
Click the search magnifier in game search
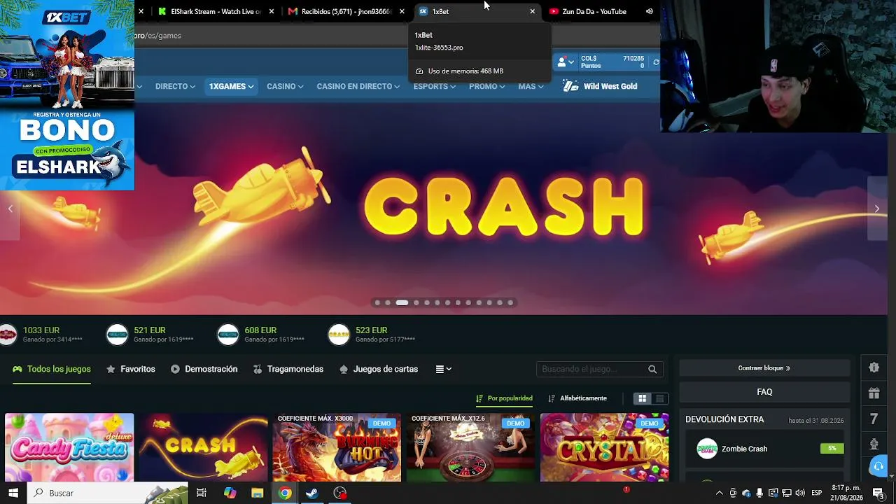point(652,369)
